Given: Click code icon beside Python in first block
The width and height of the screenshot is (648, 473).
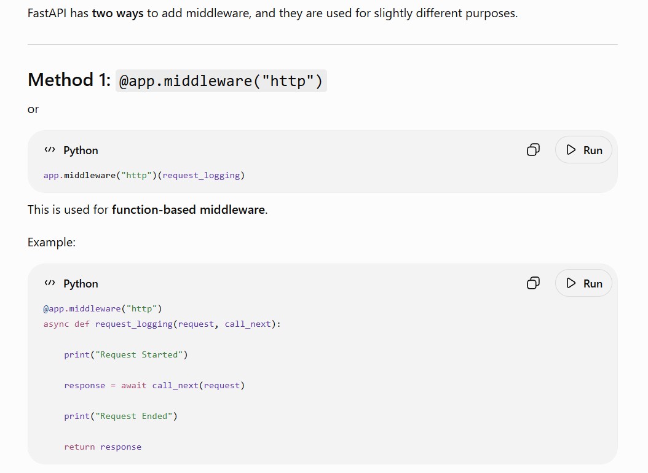Looking at the screenshot, I should click(50, 150).
